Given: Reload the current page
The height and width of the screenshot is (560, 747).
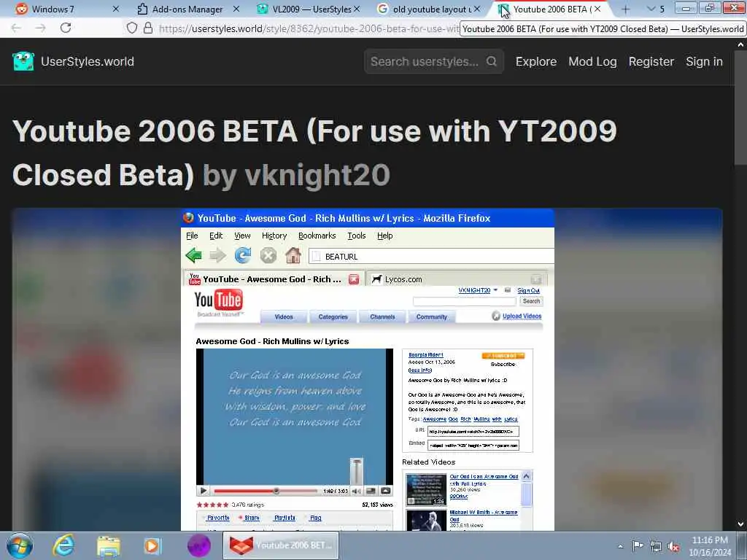Looking at the screenshot, I should (66, 28).
